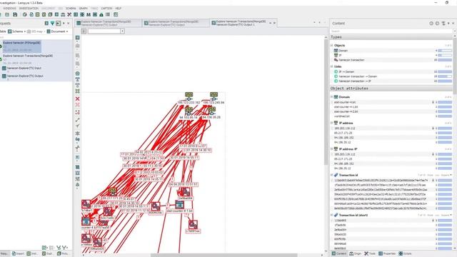
Task: Open the GRAPH menu
Action: pyautogui.click(x=84, y=9)
